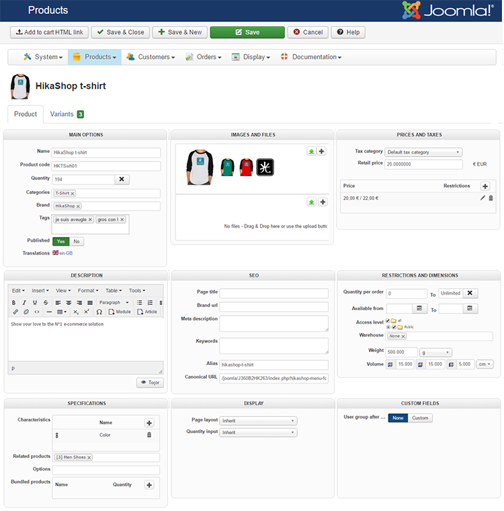Click the remove link icon in editor
Viewport: 504px width, 511px height.
tap(26, 312)
